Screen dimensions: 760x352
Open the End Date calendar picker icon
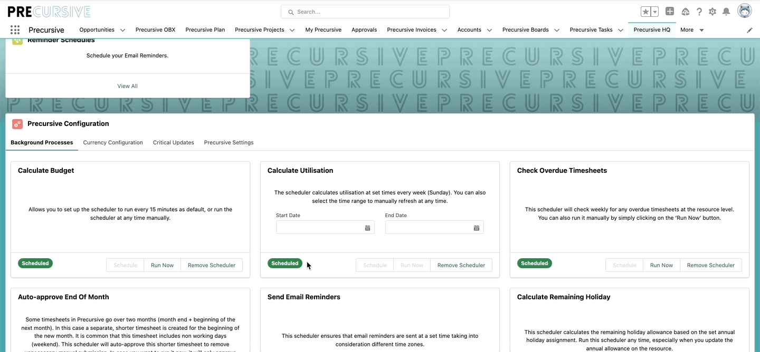(477, 228)
